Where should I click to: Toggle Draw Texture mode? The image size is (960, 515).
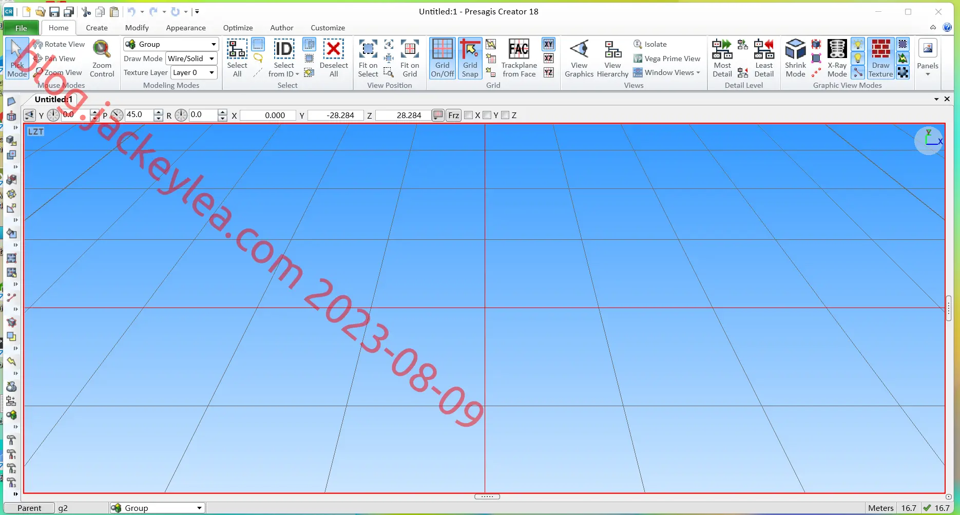pyautogui.click(x=880, y=58)
